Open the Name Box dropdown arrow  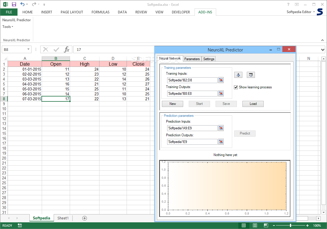[28, 49]
